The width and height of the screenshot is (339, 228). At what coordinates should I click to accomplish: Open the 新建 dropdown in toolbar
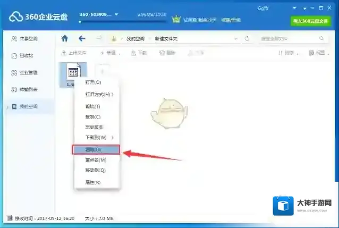111,53
